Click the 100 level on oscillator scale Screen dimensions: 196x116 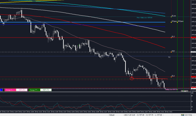pos(193,93)
